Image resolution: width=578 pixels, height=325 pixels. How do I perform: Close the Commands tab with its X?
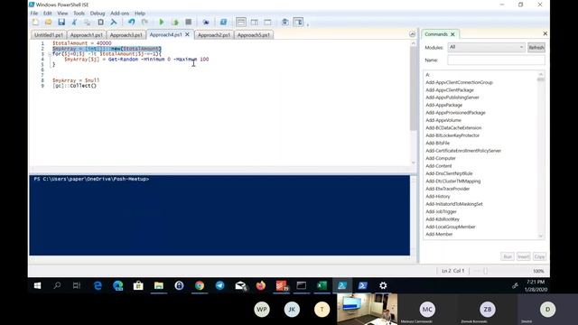pyautogui.click(x=452, y=34)
